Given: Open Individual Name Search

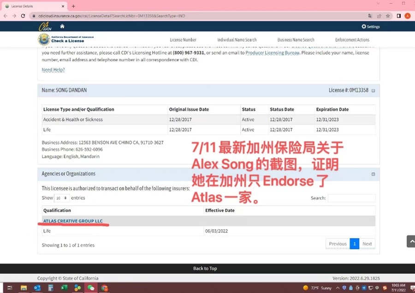Looking at the screenshot, I should (237, 40).
